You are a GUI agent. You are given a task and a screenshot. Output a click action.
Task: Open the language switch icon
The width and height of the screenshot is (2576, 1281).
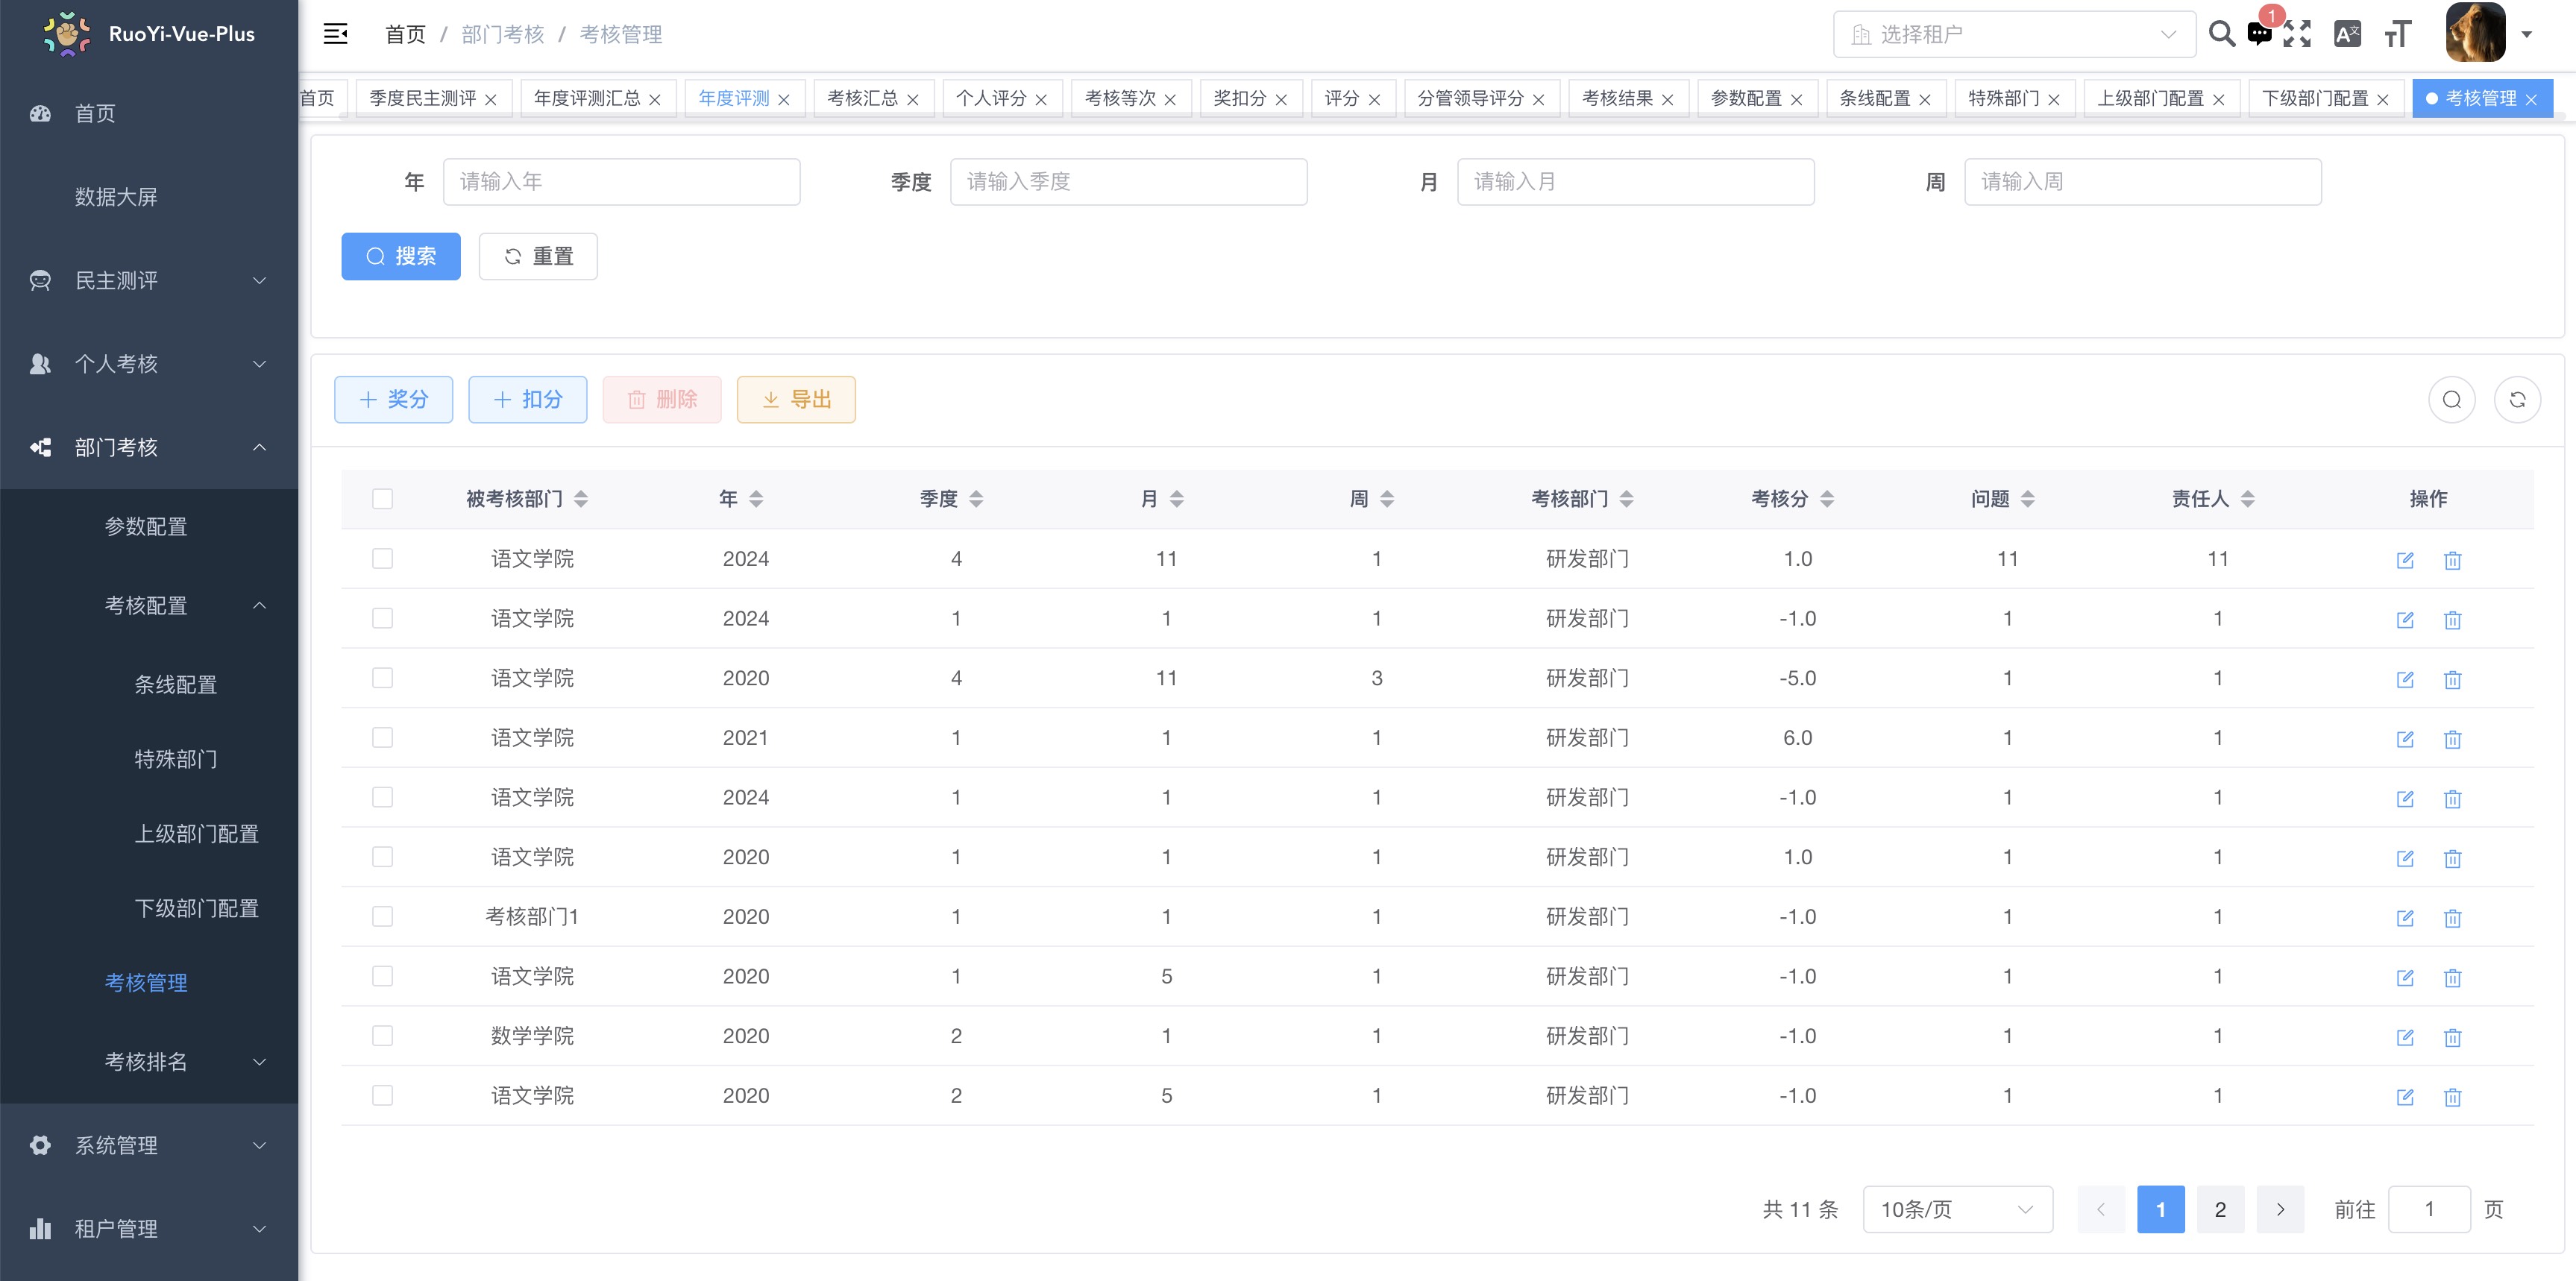pos(2346,34)
